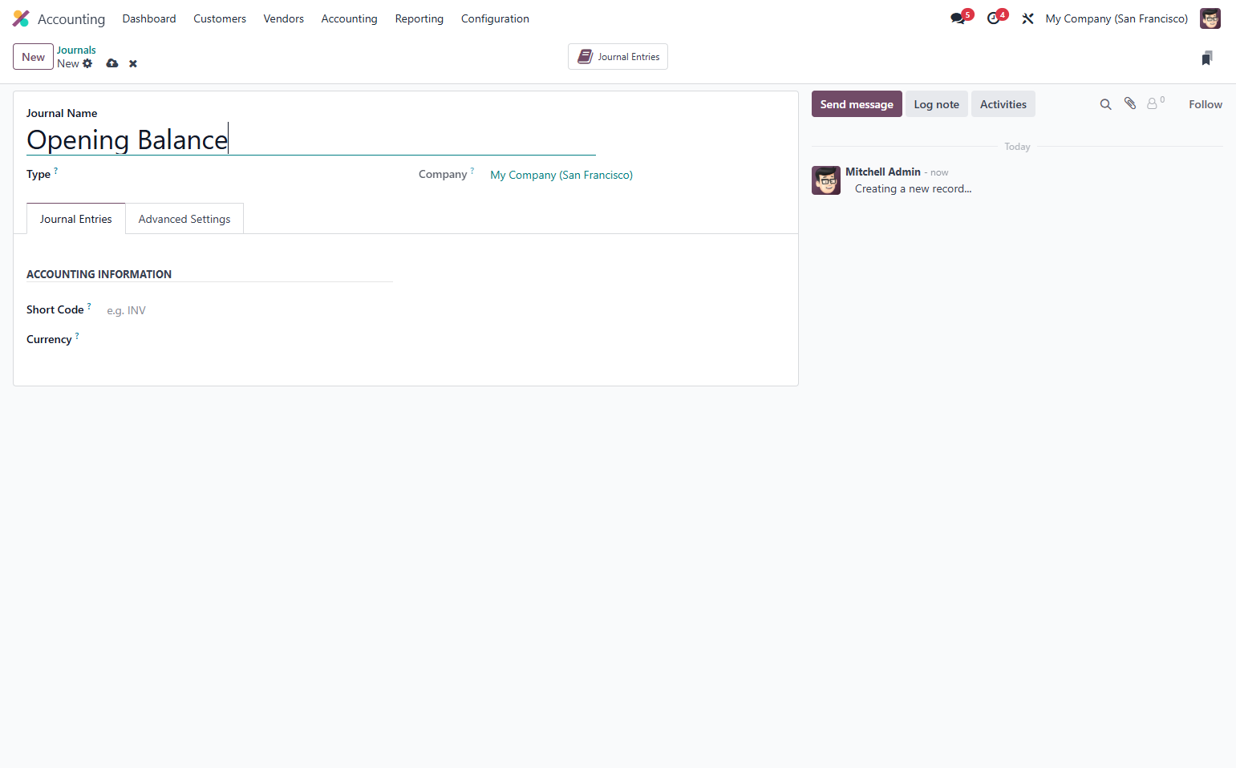Open the Vendors menu
Viewport: 1236px width, 768px height.
[284, 18]
